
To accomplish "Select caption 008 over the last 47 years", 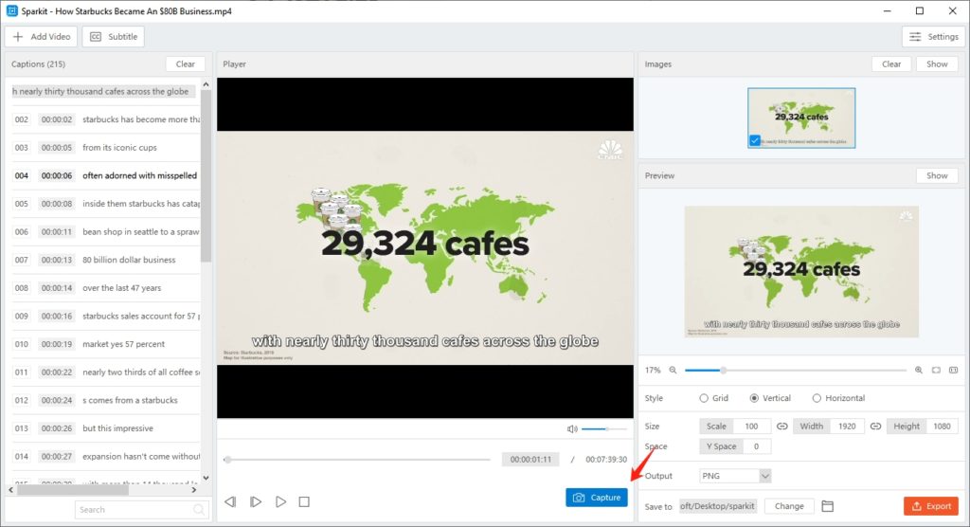I will pyautogui.click(x=106, y=288).
